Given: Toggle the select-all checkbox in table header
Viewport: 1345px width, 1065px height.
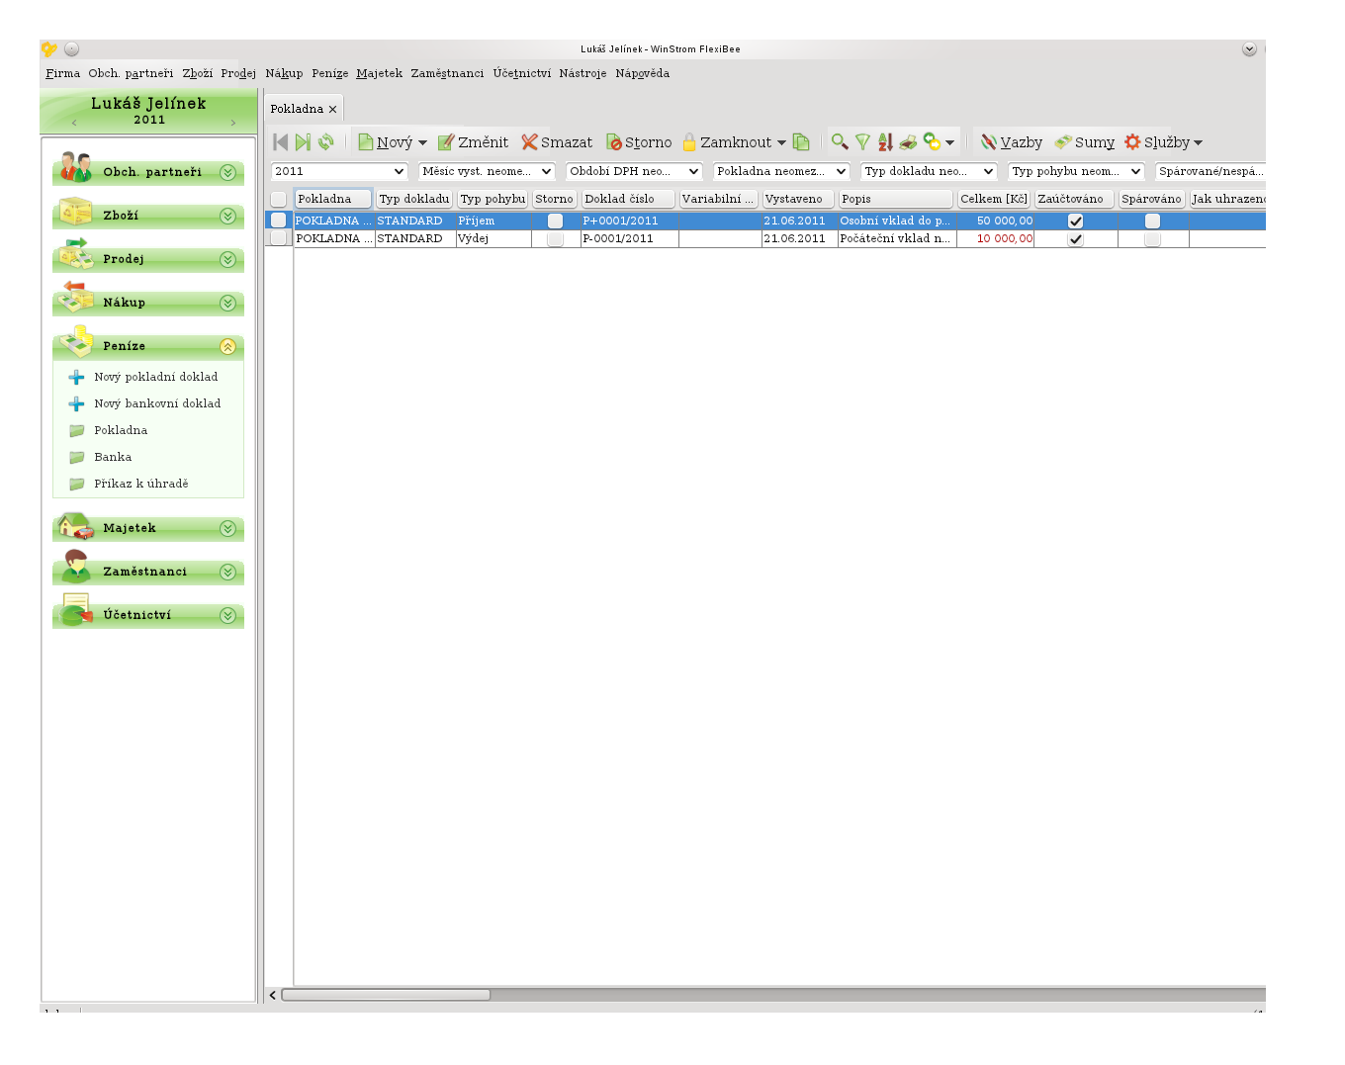Looking at the screenshot, I should pos(279,199).
